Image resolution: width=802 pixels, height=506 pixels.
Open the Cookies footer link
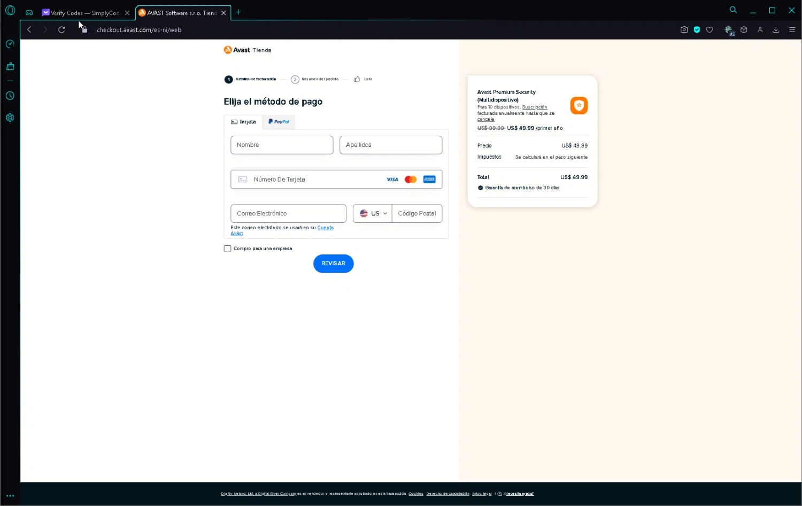click(416, 494)
